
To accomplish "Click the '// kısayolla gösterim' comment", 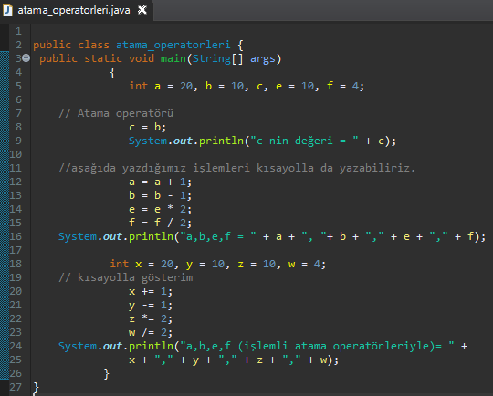I will click(x=126, y=277).
